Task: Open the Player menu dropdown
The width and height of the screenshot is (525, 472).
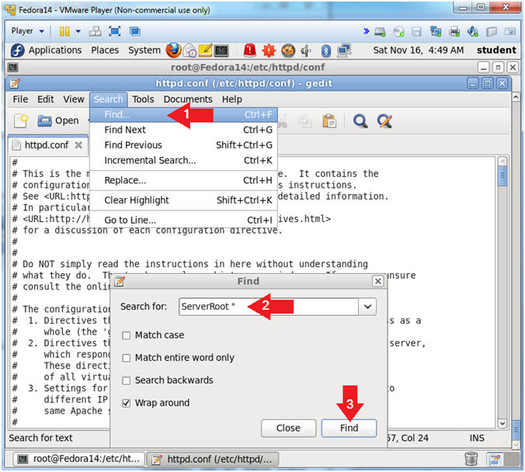Action: (x=27, y=31)
